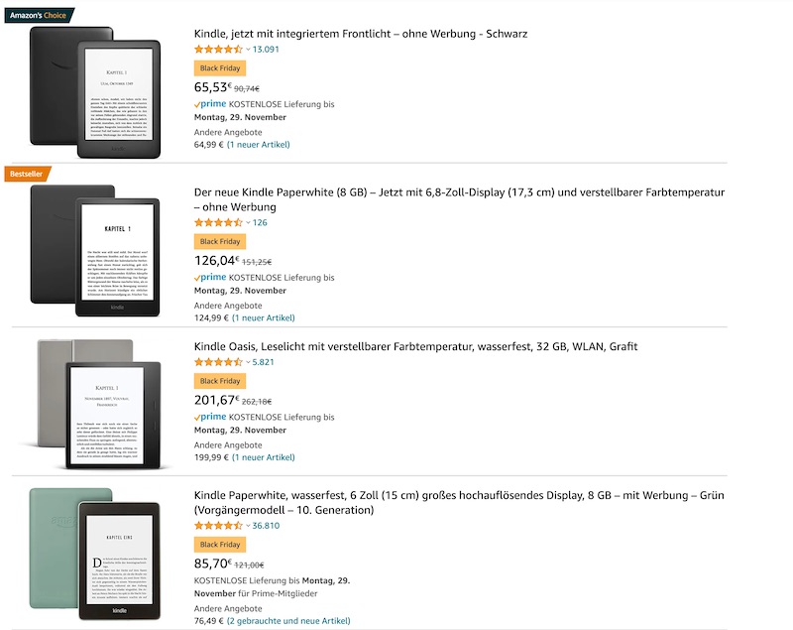The height and width of the screenshot is (630, 793).
Task: Click the Amazon's Choice badge
Action: pyautogui.click(x=38, y=15)
